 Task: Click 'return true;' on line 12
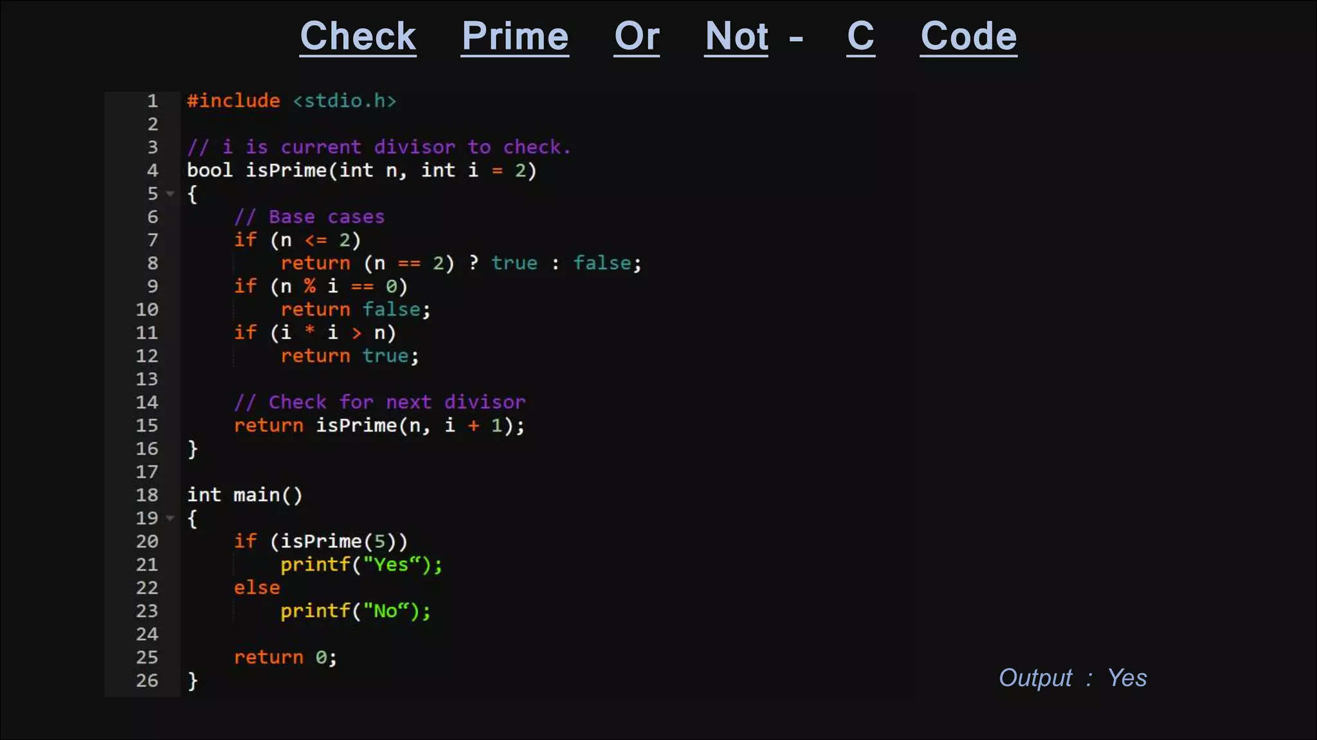(x=350, y=356)
